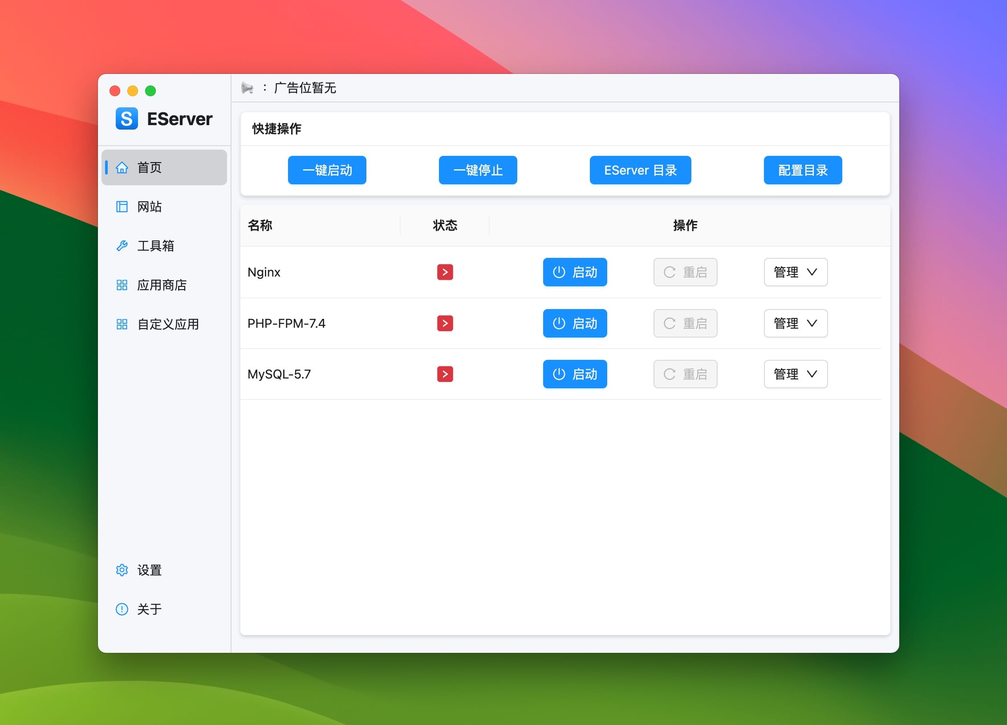Click the EServer logo icon
This screenshot has height=725, width=1007.
click(x=127, y=118)
